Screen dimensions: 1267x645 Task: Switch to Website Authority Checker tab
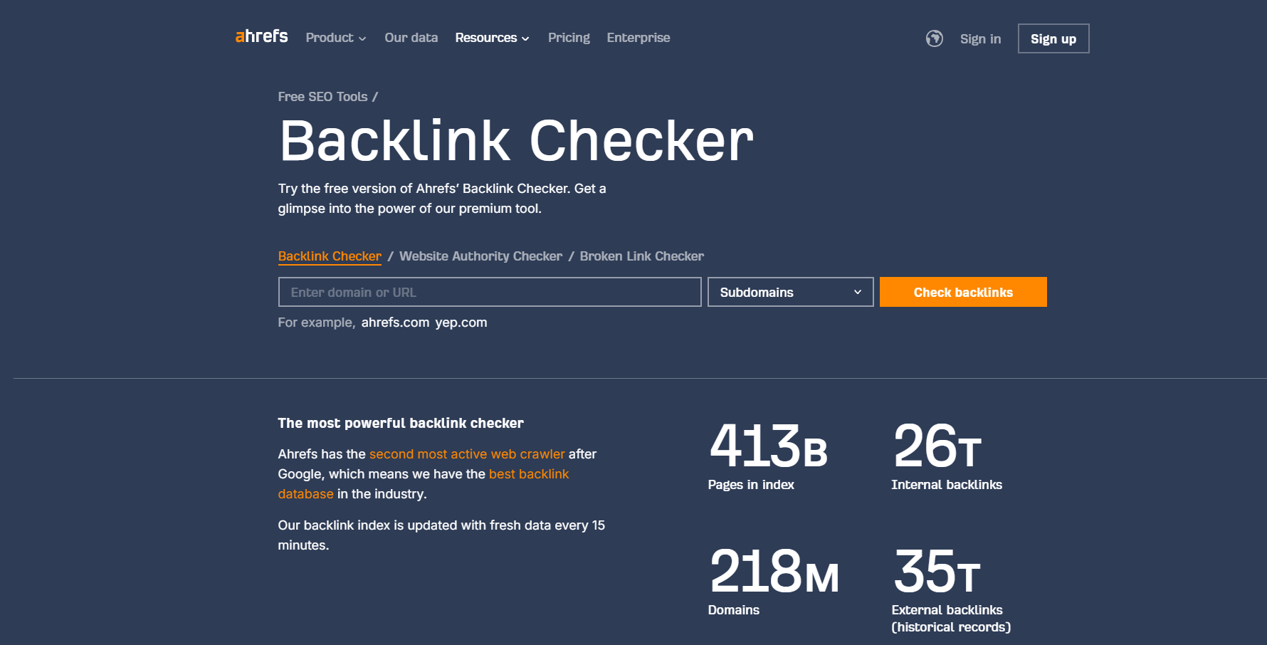[480, 256]
